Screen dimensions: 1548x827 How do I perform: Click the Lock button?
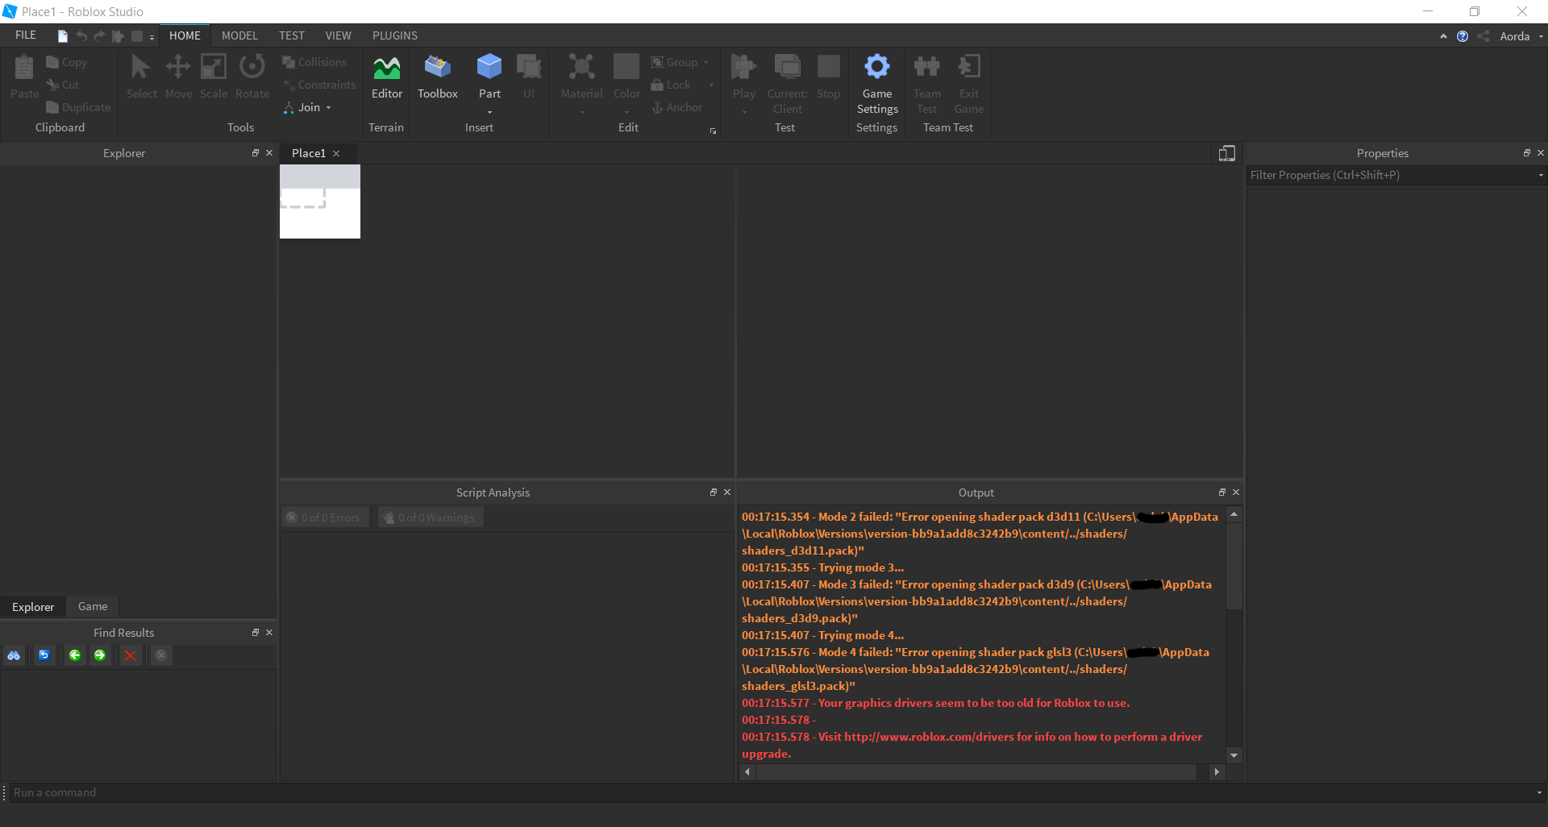pos(671,85)
